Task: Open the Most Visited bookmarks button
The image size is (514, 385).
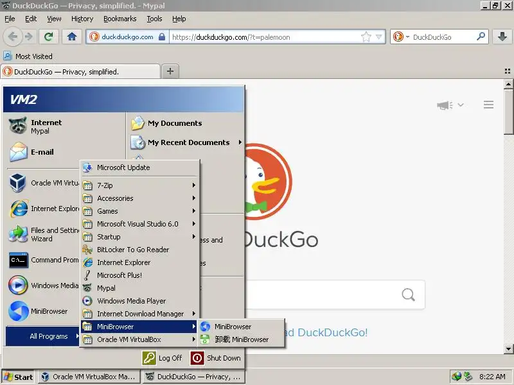Action: point(28,56)
